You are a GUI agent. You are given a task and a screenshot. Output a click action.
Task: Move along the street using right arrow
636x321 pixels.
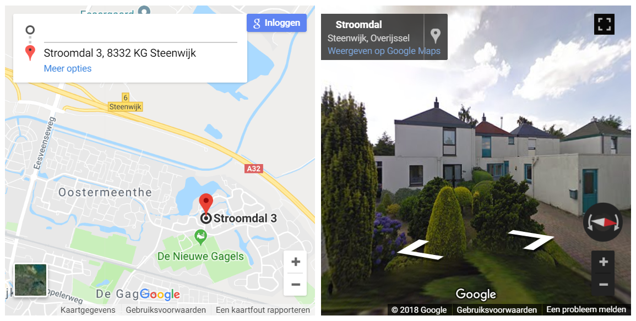(x=531, y=240)
